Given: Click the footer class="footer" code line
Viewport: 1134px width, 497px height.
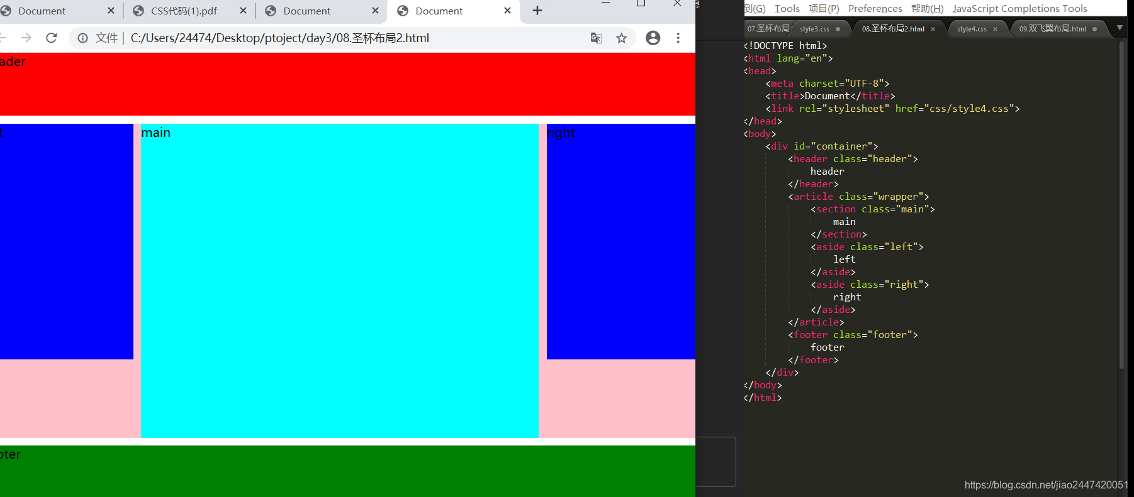Looking at the screenshot, I should point(853,335).
